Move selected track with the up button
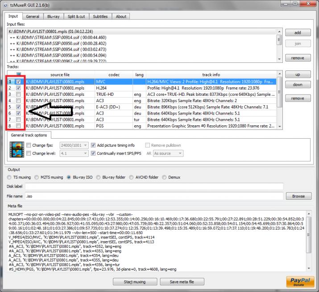Viewport: 319px width, 292px height. pyautogui.click(x=298, y=75)
